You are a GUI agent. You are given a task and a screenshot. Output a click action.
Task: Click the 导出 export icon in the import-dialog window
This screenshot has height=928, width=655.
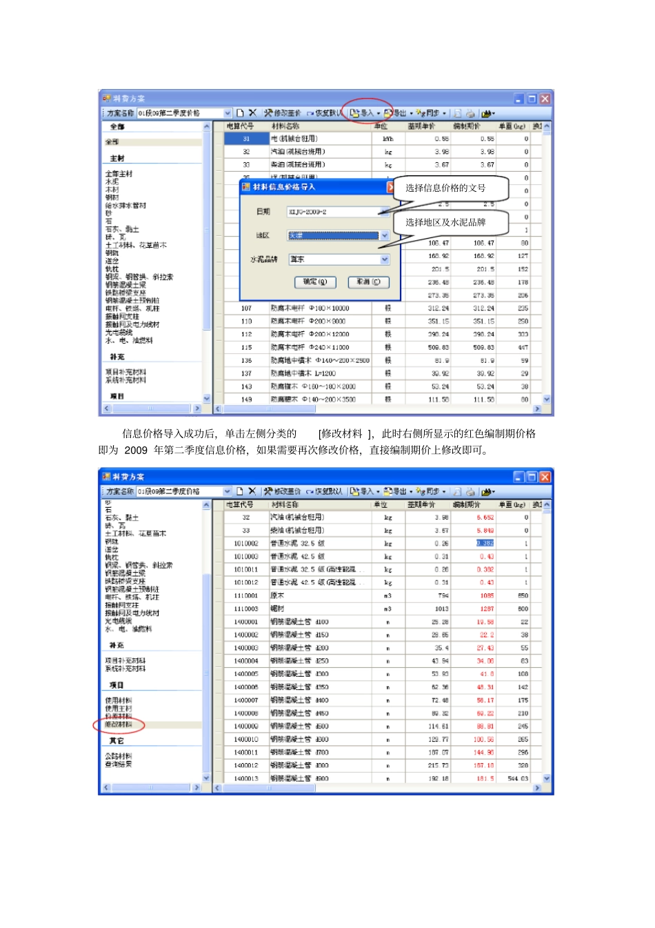pyautogui.click(x=388, y=113)
